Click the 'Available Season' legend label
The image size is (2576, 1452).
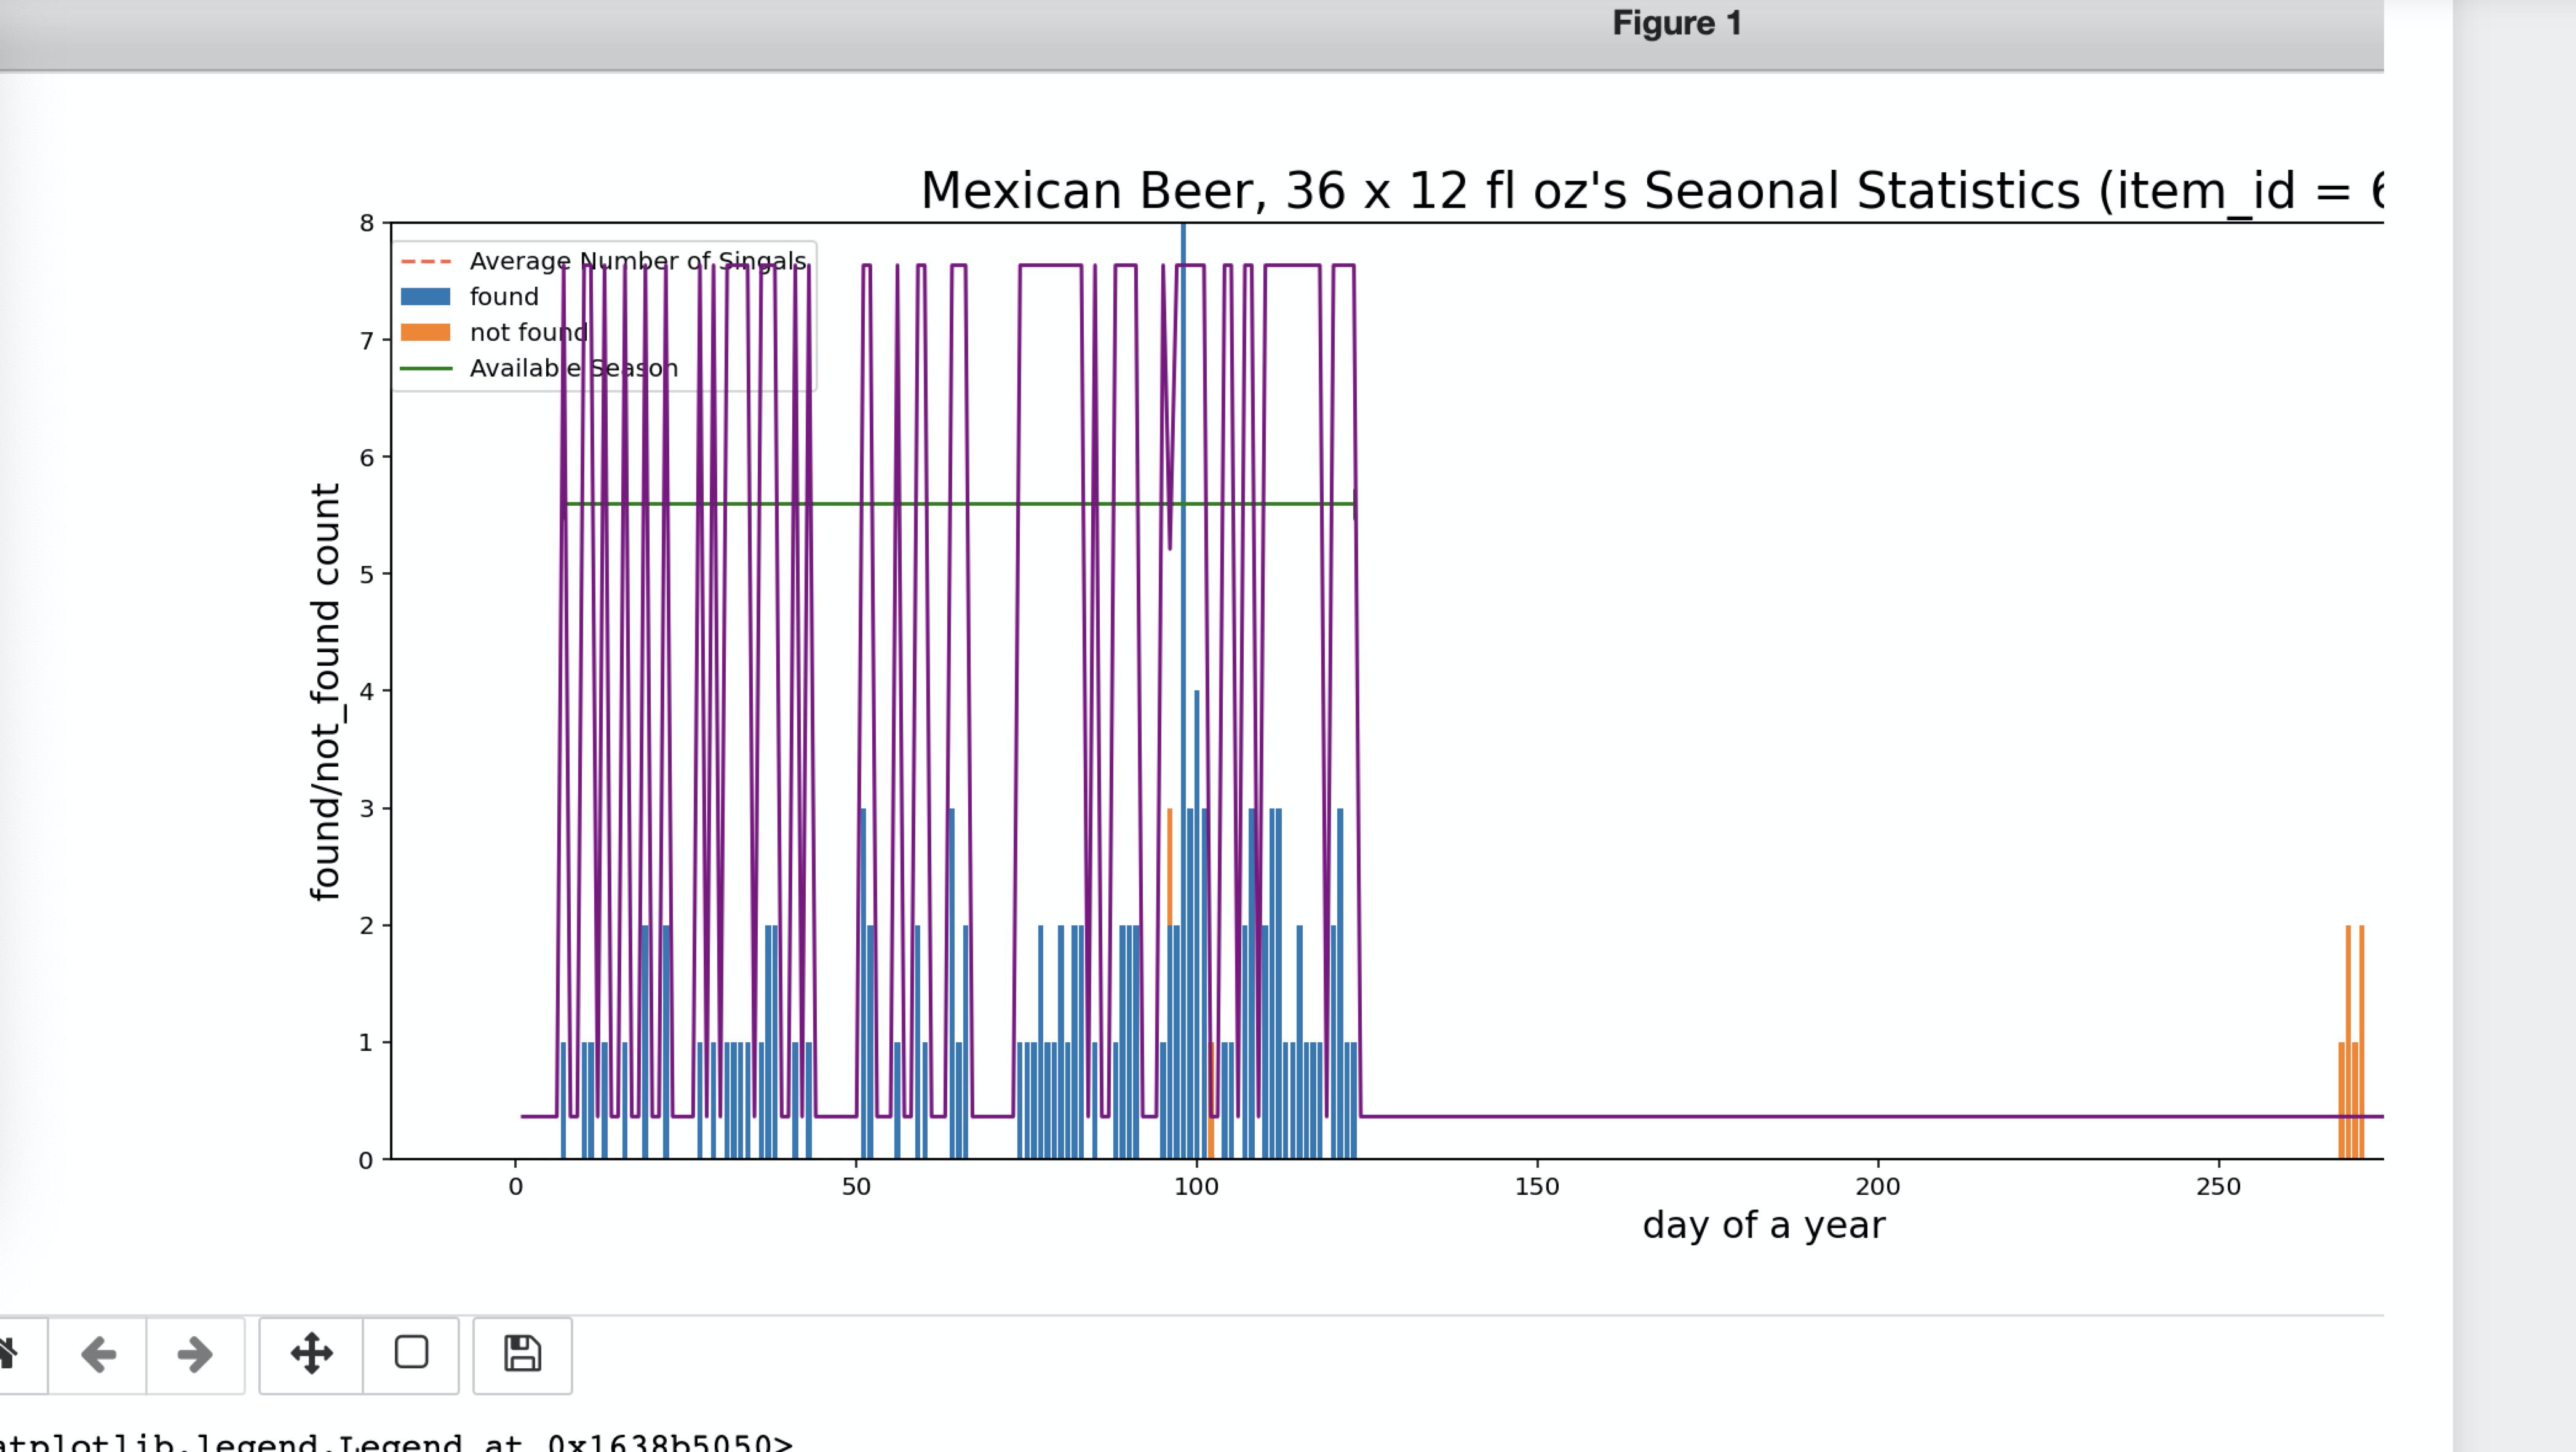[x=574, y=368]
